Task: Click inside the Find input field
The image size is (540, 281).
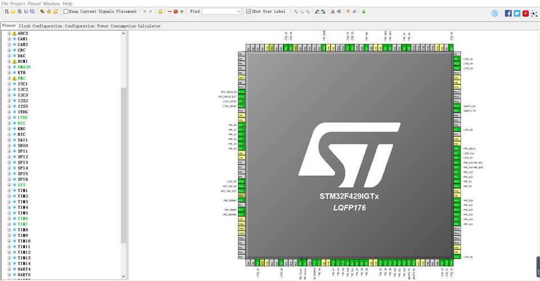Action: (x=219, y=11)
